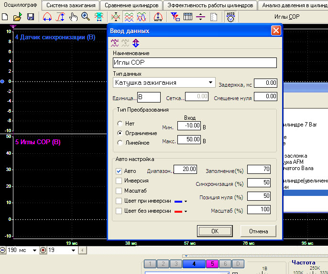Image resolution: width=328 pixels, height=274 pixels.
Task: Save with the floppy disk icon
Action: point(31,17)
